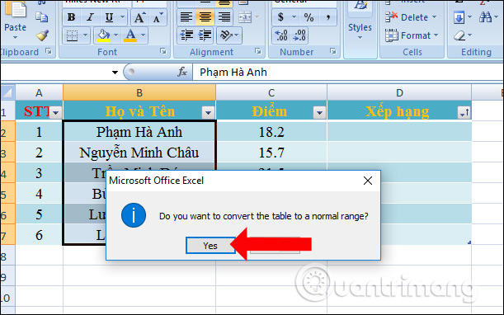Click the Delete cells button
Screen dimensions: 504x315
tap(411, 17)
